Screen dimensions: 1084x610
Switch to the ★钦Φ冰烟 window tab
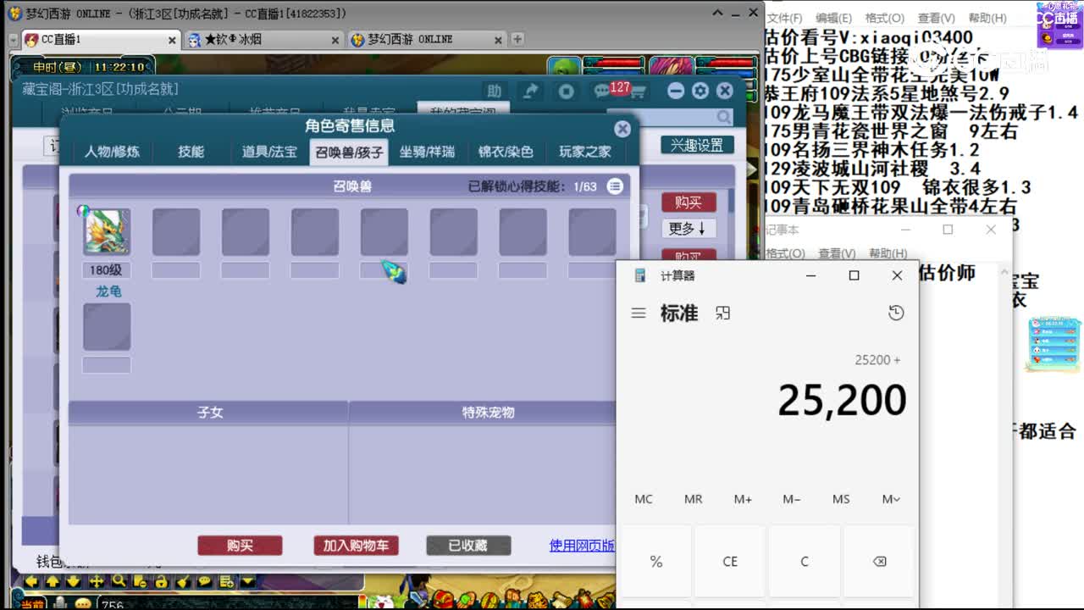(265, 40)
